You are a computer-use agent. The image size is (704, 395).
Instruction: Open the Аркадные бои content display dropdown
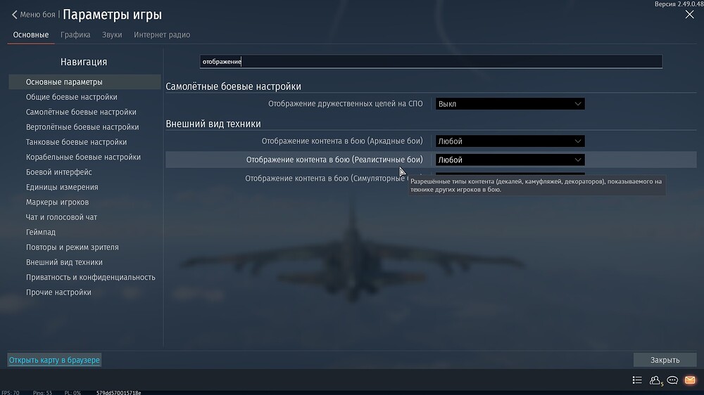pyautogui.click(x=510, y=141)
